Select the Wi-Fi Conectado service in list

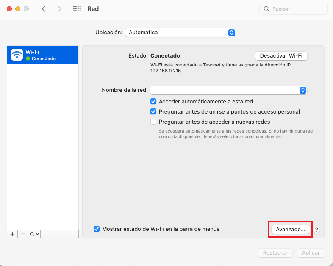[x=43, y=55]
